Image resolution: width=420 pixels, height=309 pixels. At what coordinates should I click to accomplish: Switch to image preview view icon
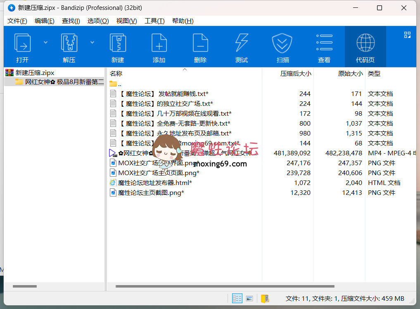pyautogui.click(x=249, y=298)
